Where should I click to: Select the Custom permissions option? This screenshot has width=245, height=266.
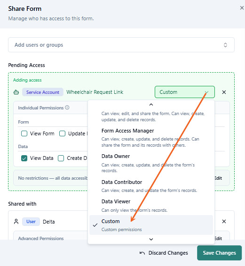(151, 225)
